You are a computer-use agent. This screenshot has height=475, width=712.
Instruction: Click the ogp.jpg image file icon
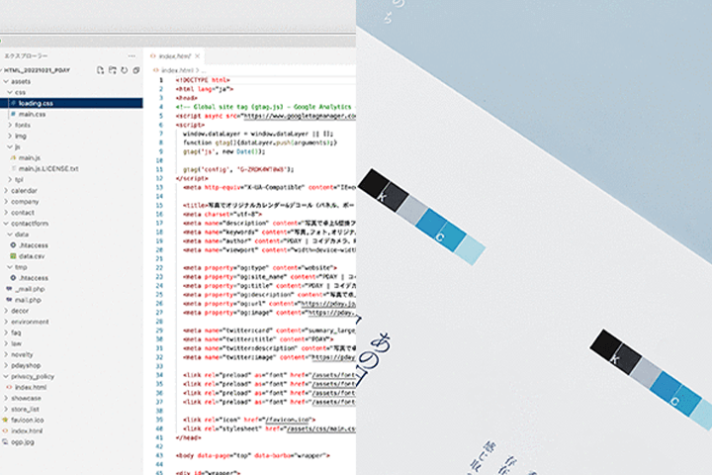pos(5,441)
